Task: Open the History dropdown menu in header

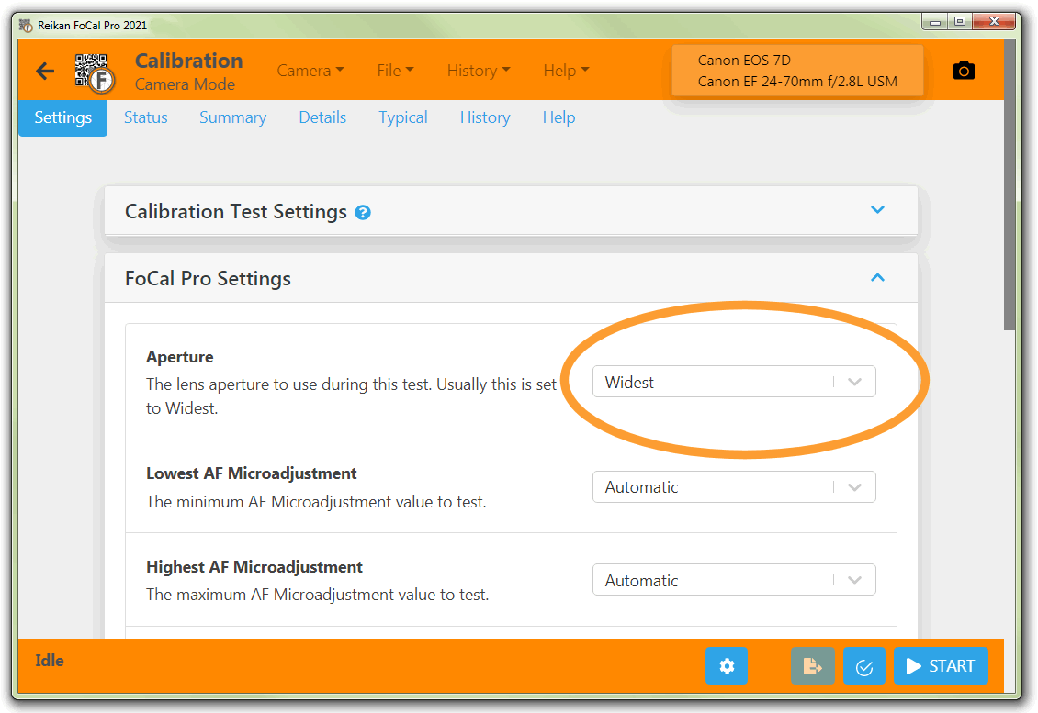Action: 479,70
